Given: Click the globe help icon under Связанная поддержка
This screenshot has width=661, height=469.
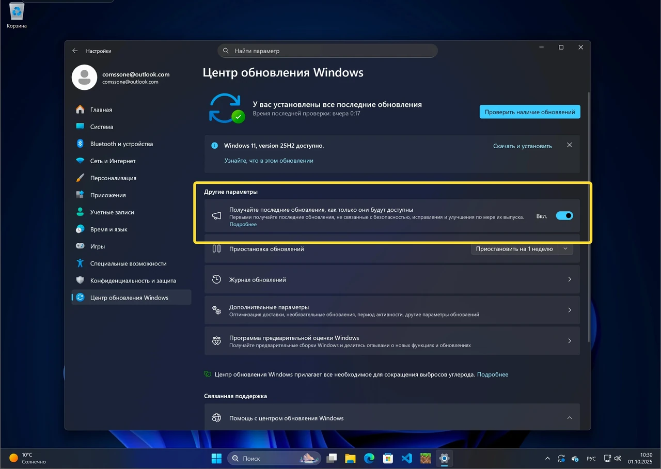Looking at the screenshot, I should point(217,418).
